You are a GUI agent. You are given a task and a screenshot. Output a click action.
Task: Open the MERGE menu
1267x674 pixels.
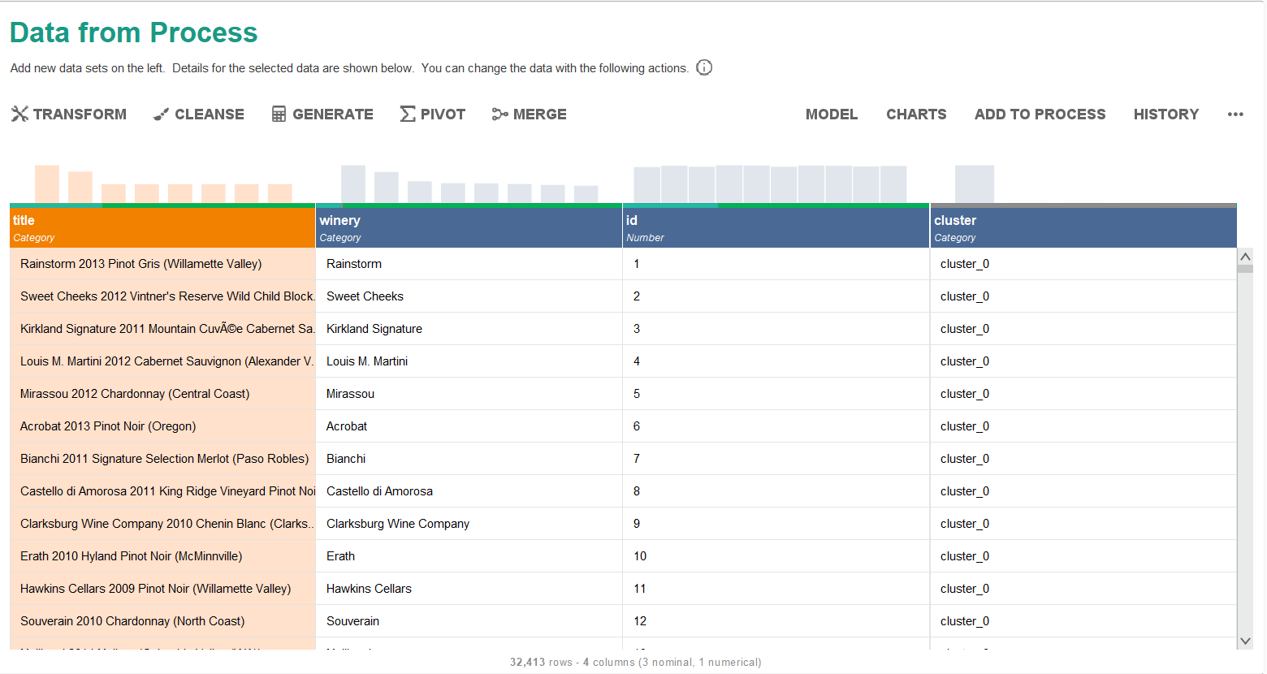(530, 114)
